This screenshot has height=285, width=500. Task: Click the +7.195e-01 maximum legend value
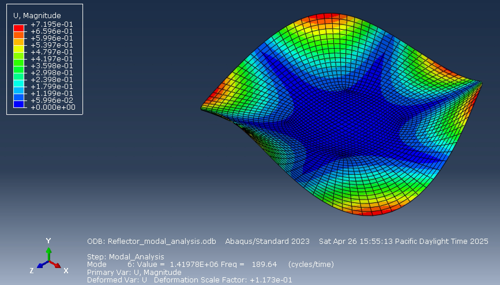tap(52, 25)
